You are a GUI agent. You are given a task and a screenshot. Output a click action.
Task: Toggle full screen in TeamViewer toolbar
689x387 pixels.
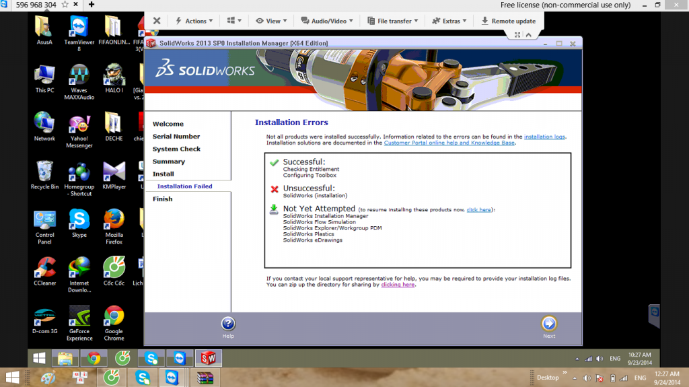517,35
